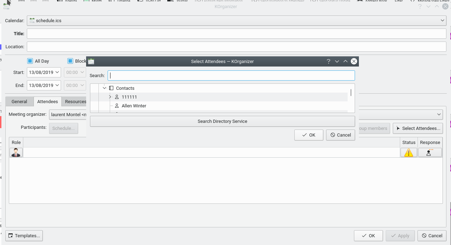Click the warning status icon of attendee row
Image resolution: width=451 pixels, height=245 pixels.
click(x=409, y=152)
